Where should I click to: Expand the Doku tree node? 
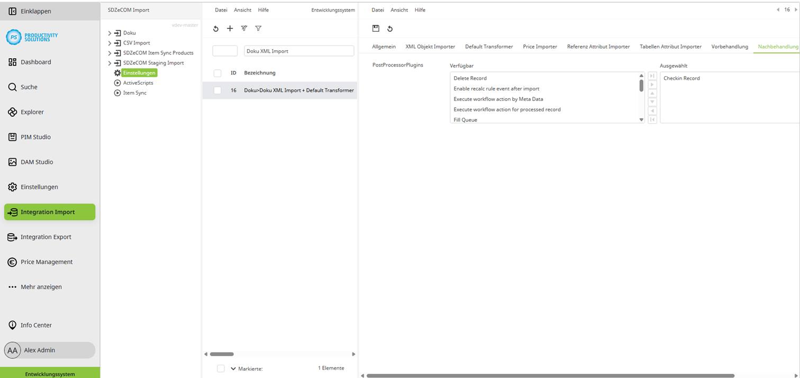(x=110, y=32)
